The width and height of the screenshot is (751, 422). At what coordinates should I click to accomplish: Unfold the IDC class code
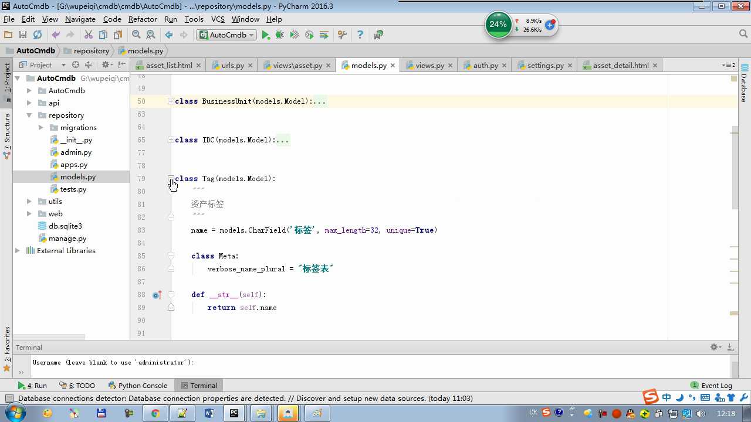pyautogui.click(x=171, y=140)
